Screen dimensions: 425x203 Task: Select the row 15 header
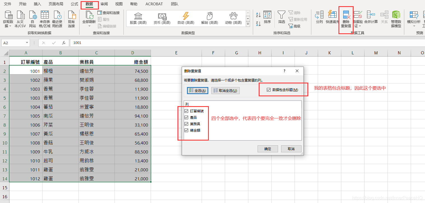4,188
